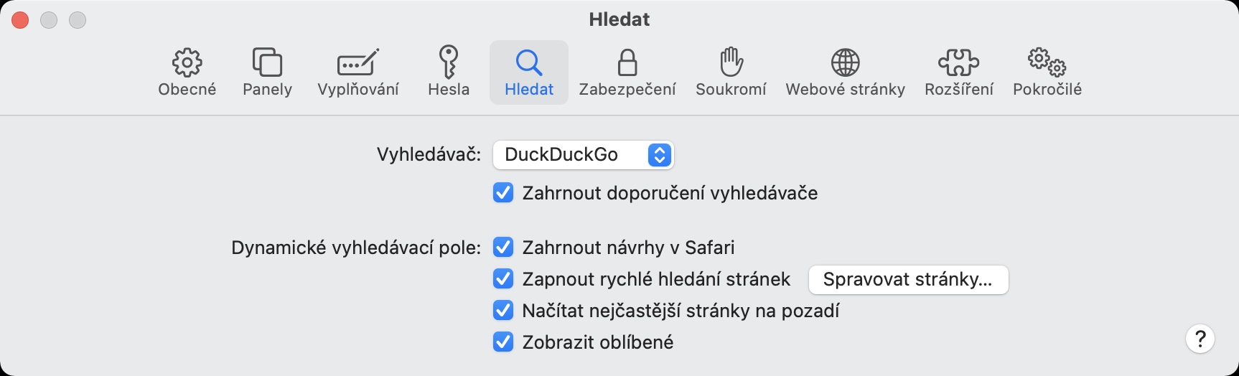Open the Hesla key icon pane

click(x=449, y=62)
